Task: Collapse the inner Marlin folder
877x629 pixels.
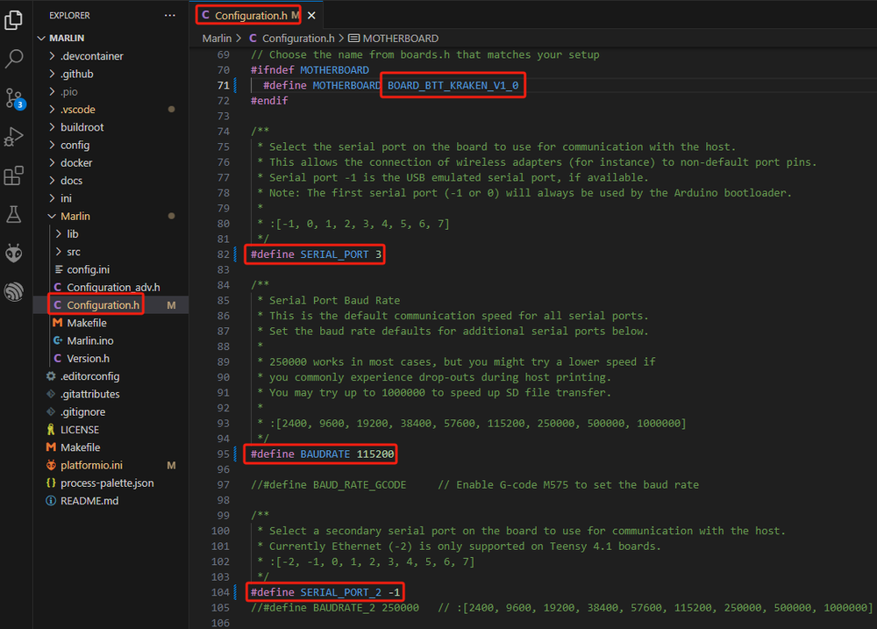Action: click(75, 216)
